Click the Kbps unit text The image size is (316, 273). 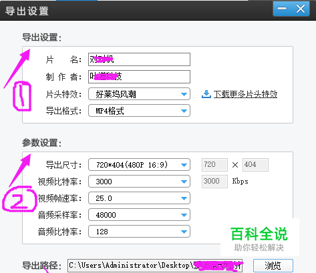tap(240, 182)
